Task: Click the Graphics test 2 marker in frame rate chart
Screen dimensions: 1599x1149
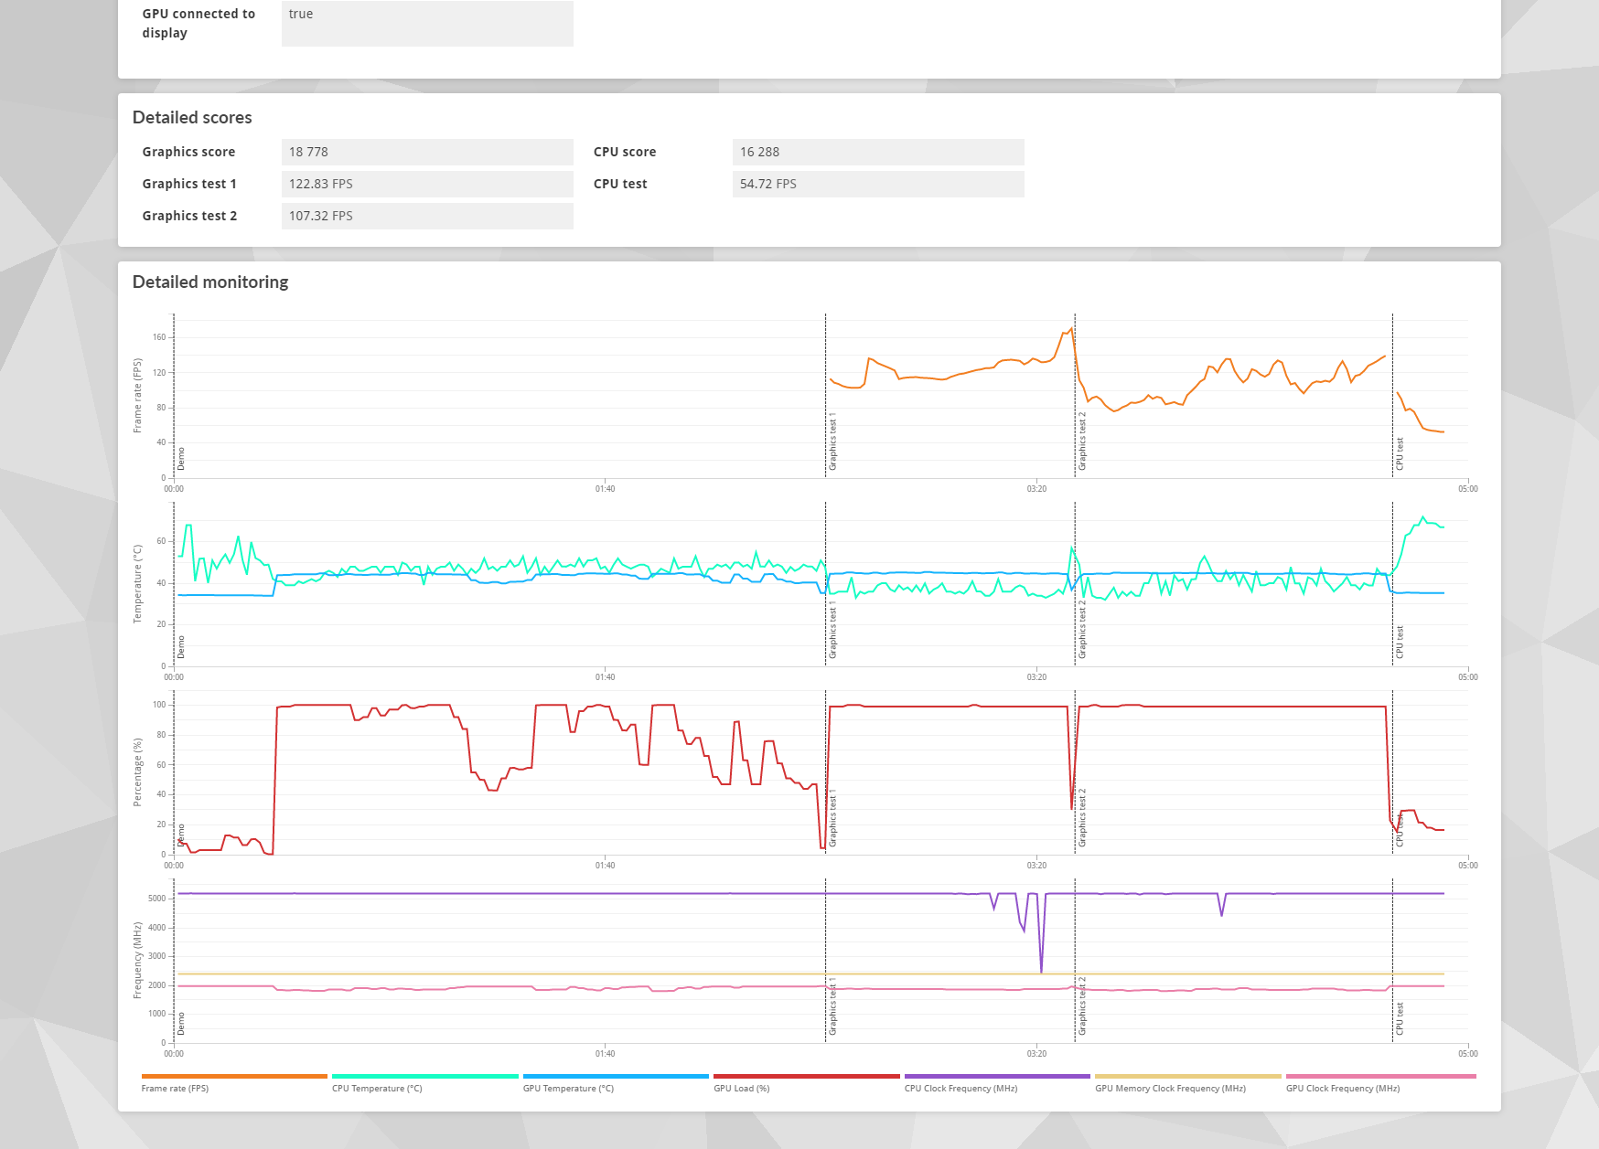Action: click(1082, 442)
